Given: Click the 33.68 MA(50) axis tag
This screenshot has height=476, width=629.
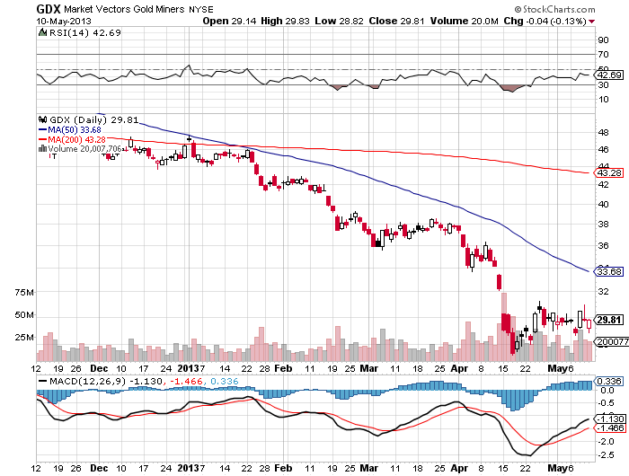Looking at the screenshot, I should tap(608, 271).
